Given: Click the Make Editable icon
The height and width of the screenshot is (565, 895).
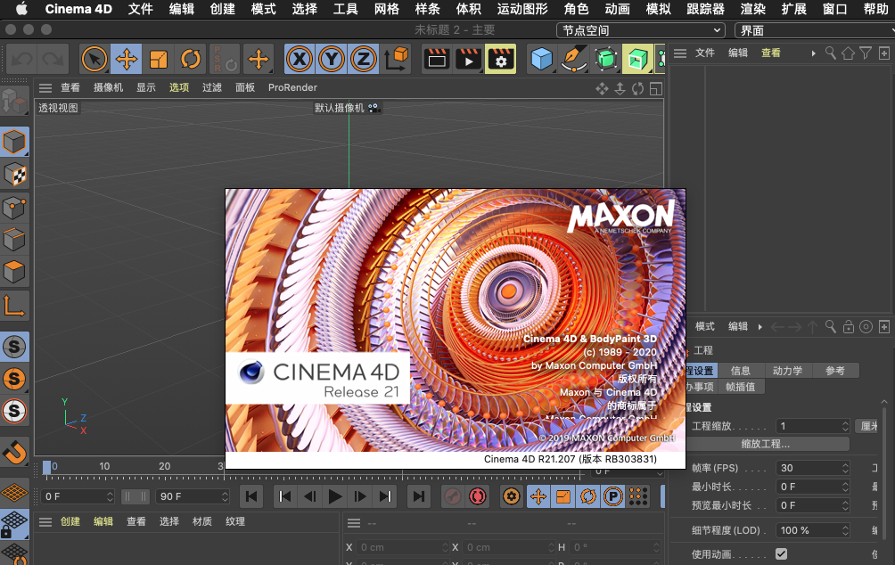Looking at the screenshot, I should [x=14, y=102].
